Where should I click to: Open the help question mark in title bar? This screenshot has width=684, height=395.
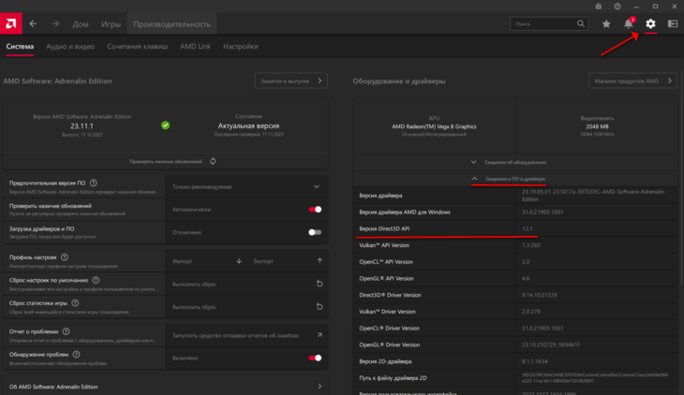pos(617,7)
